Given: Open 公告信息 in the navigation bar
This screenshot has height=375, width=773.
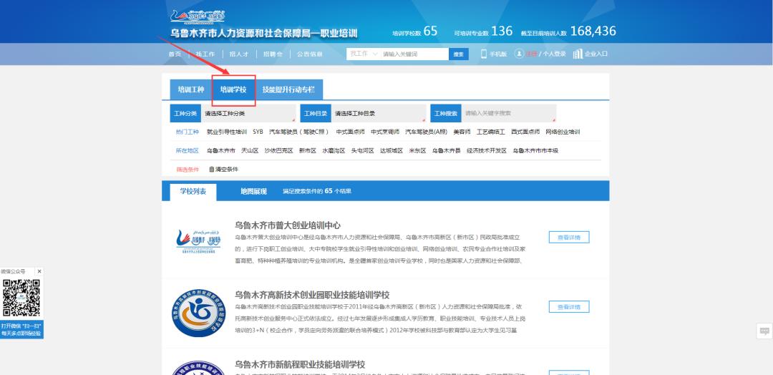Looking at the screenshot, I should (x=310, y=54).
